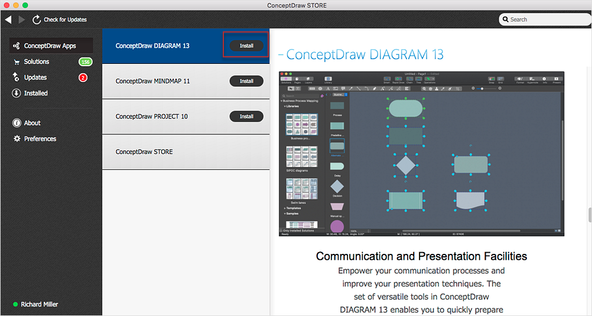Select the ConceptDraw STORE row
This screenshot has width=592, height=316.
point(186,152)
